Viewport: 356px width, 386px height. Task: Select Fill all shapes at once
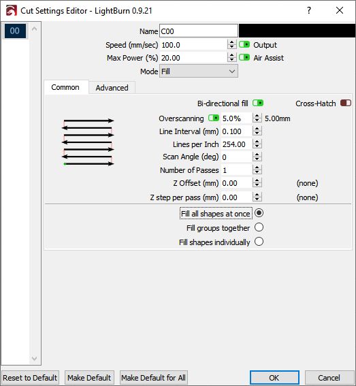(259, 213)
